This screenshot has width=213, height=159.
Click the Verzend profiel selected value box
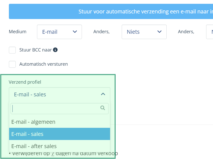[59, 94]
